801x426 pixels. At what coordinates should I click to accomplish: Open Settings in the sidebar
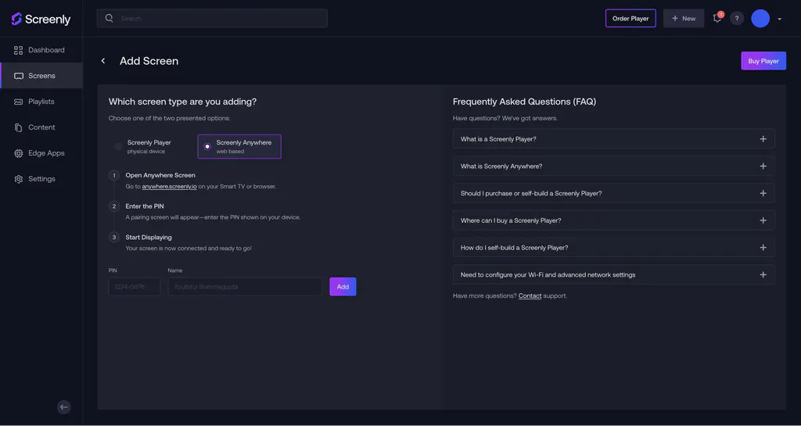(41, 179)
